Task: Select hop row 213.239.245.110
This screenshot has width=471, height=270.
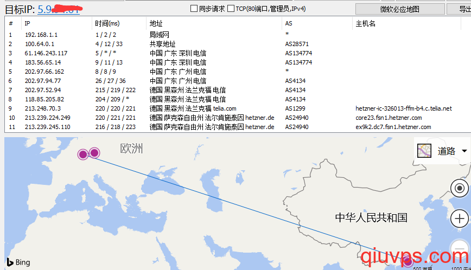Action: pyautogui.click(x=238, y=127)
